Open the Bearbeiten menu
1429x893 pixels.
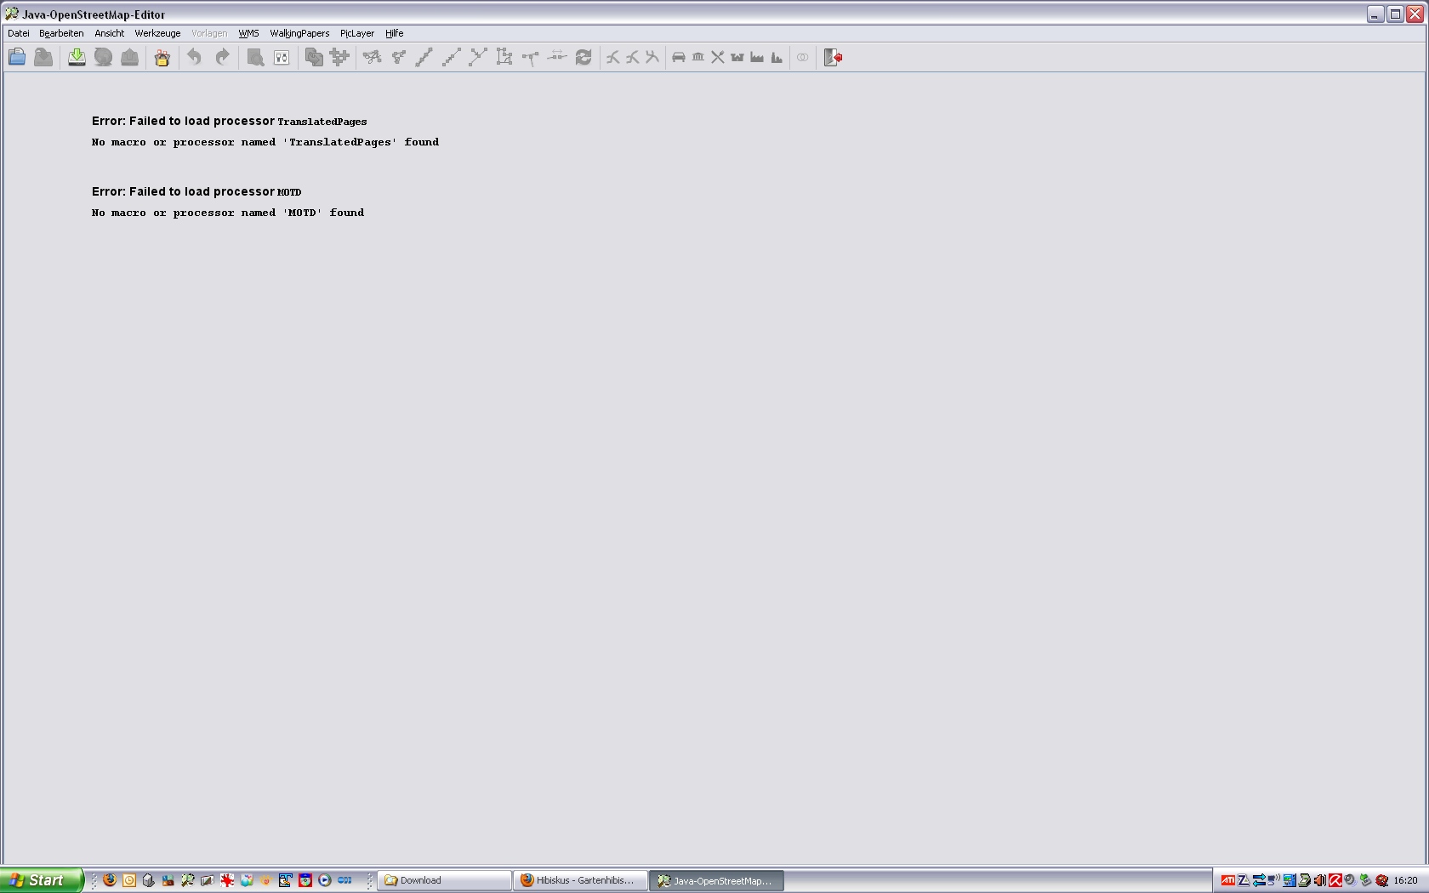click(61, 33)
